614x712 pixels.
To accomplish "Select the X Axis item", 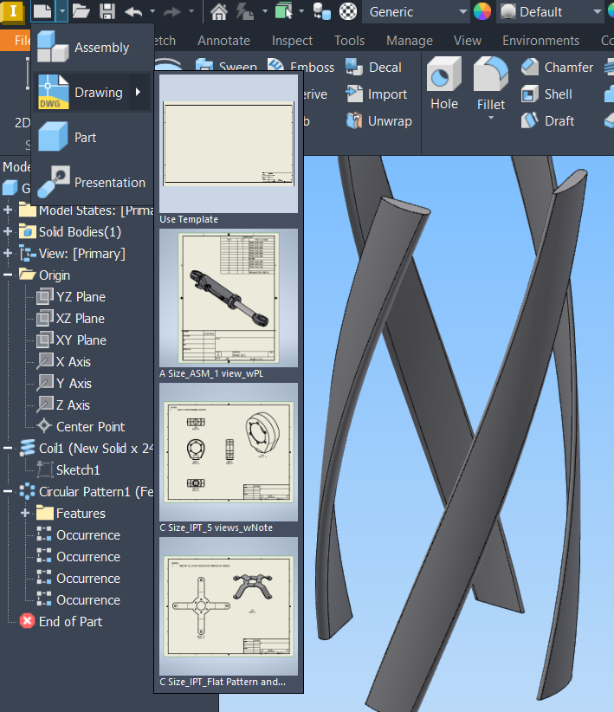I will (64, 361).
